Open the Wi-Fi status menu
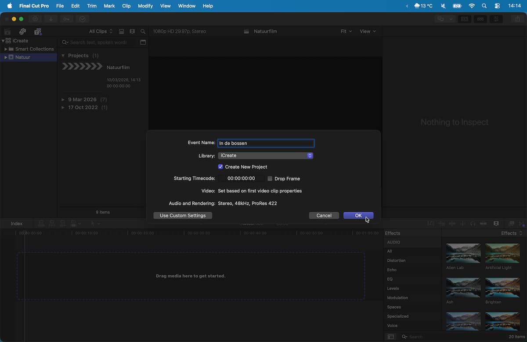The height and width of the screenshot is (342, 527). 472,6
